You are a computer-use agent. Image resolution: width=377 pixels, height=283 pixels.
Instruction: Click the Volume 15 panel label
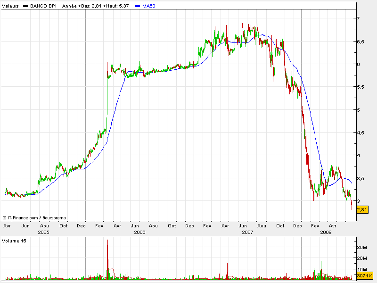[14, 241]
